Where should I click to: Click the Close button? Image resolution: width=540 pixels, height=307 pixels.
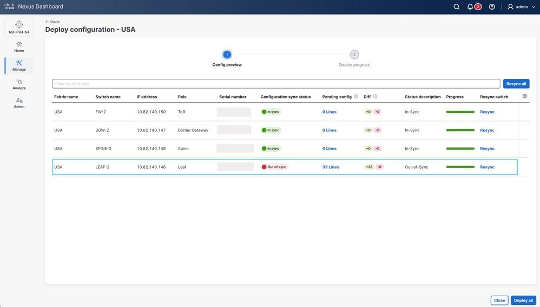[x=499, y=300]
